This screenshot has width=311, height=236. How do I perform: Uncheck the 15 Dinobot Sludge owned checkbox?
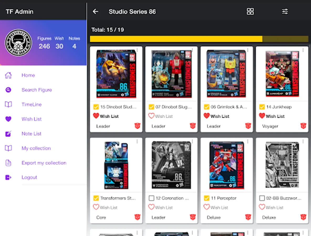pyautogui.click(x=96, y=107)
